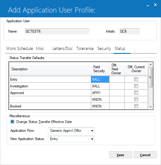The width and height of the screenshot is (161, 165).
Task: Cancel adding the user profile
Action: (145, 155)
